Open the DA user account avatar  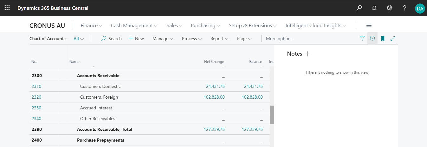coord(420,9)
